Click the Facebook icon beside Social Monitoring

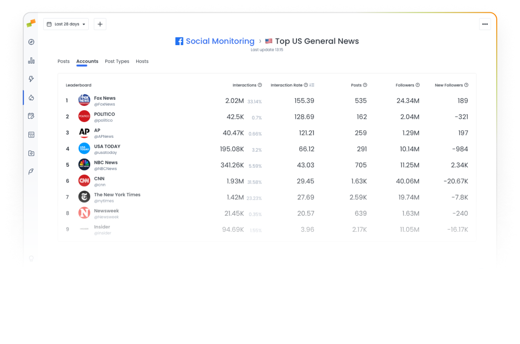[179, 41]
